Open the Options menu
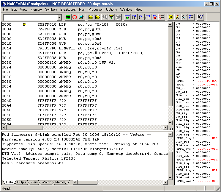221x192 pixels. coord(111,10)
